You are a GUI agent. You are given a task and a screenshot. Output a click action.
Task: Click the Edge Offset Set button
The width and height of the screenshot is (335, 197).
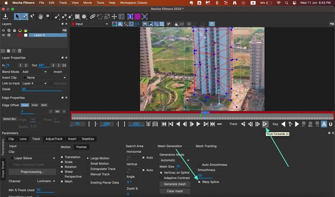pyautogui.click(x=57, y=112)
